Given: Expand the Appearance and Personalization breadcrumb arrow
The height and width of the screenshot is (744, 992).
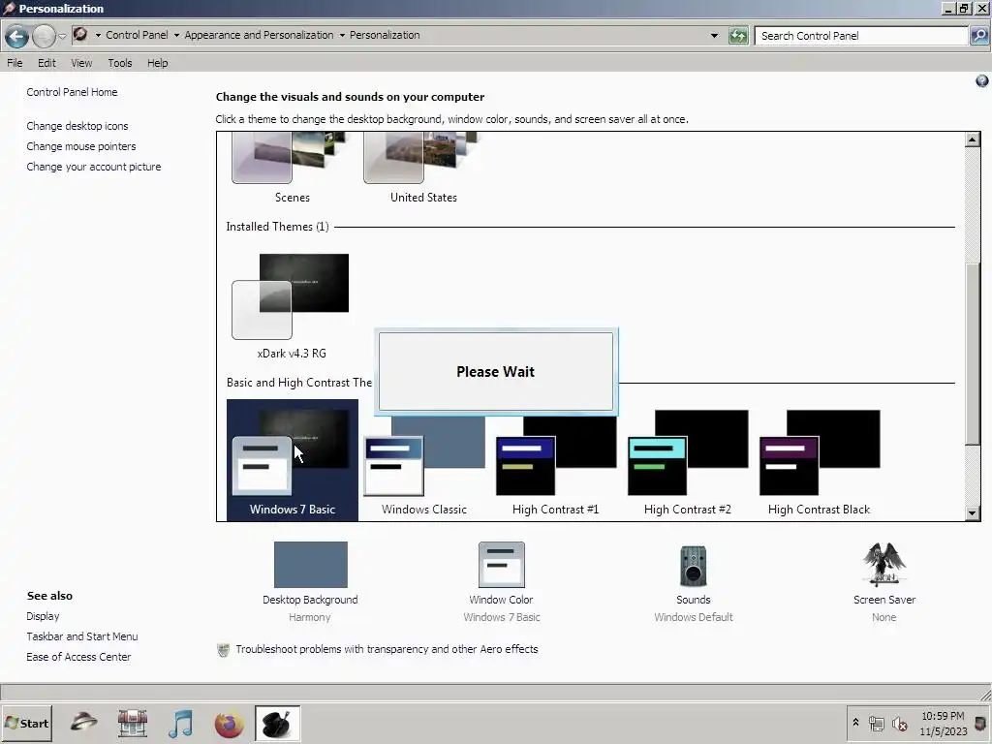Looking at the screenshot, I should [x=342, y=36].
